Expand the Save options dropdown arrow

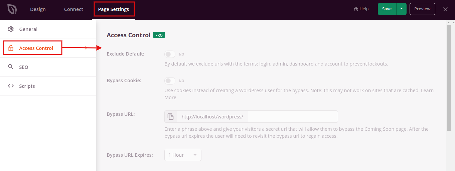point(401,9)
